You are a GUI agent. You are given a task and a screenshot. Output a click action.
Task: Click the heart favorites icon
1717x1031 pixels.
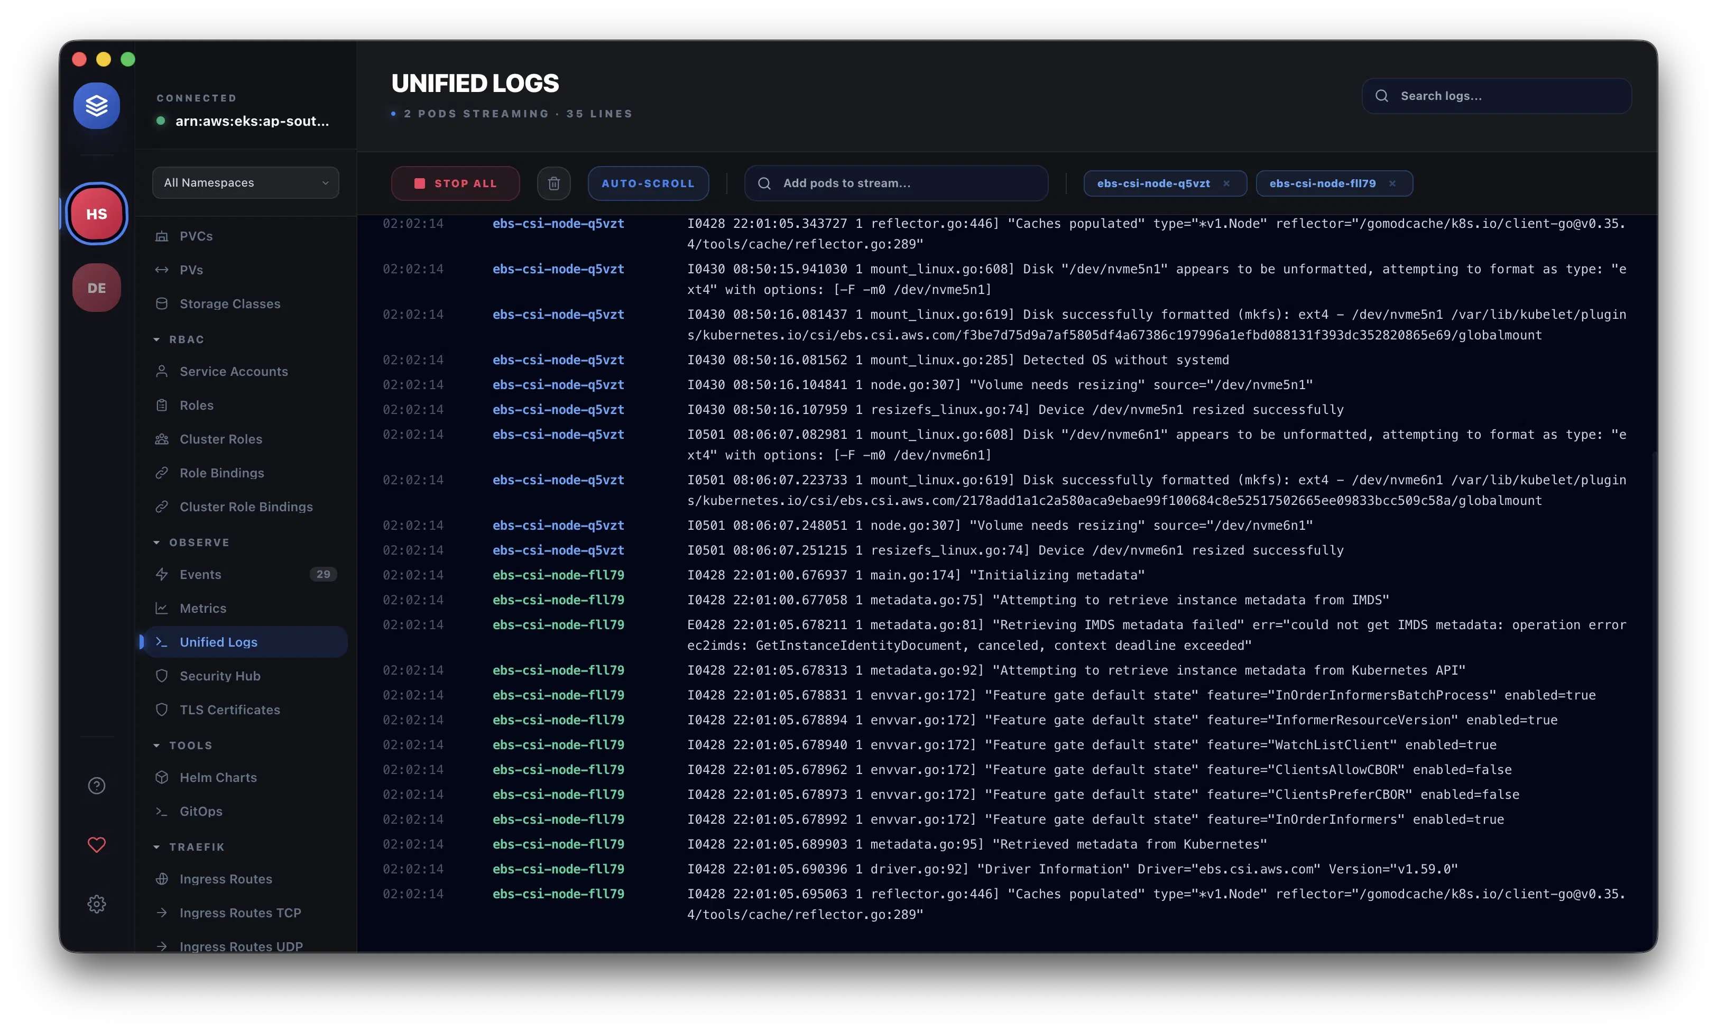[97, 845]
